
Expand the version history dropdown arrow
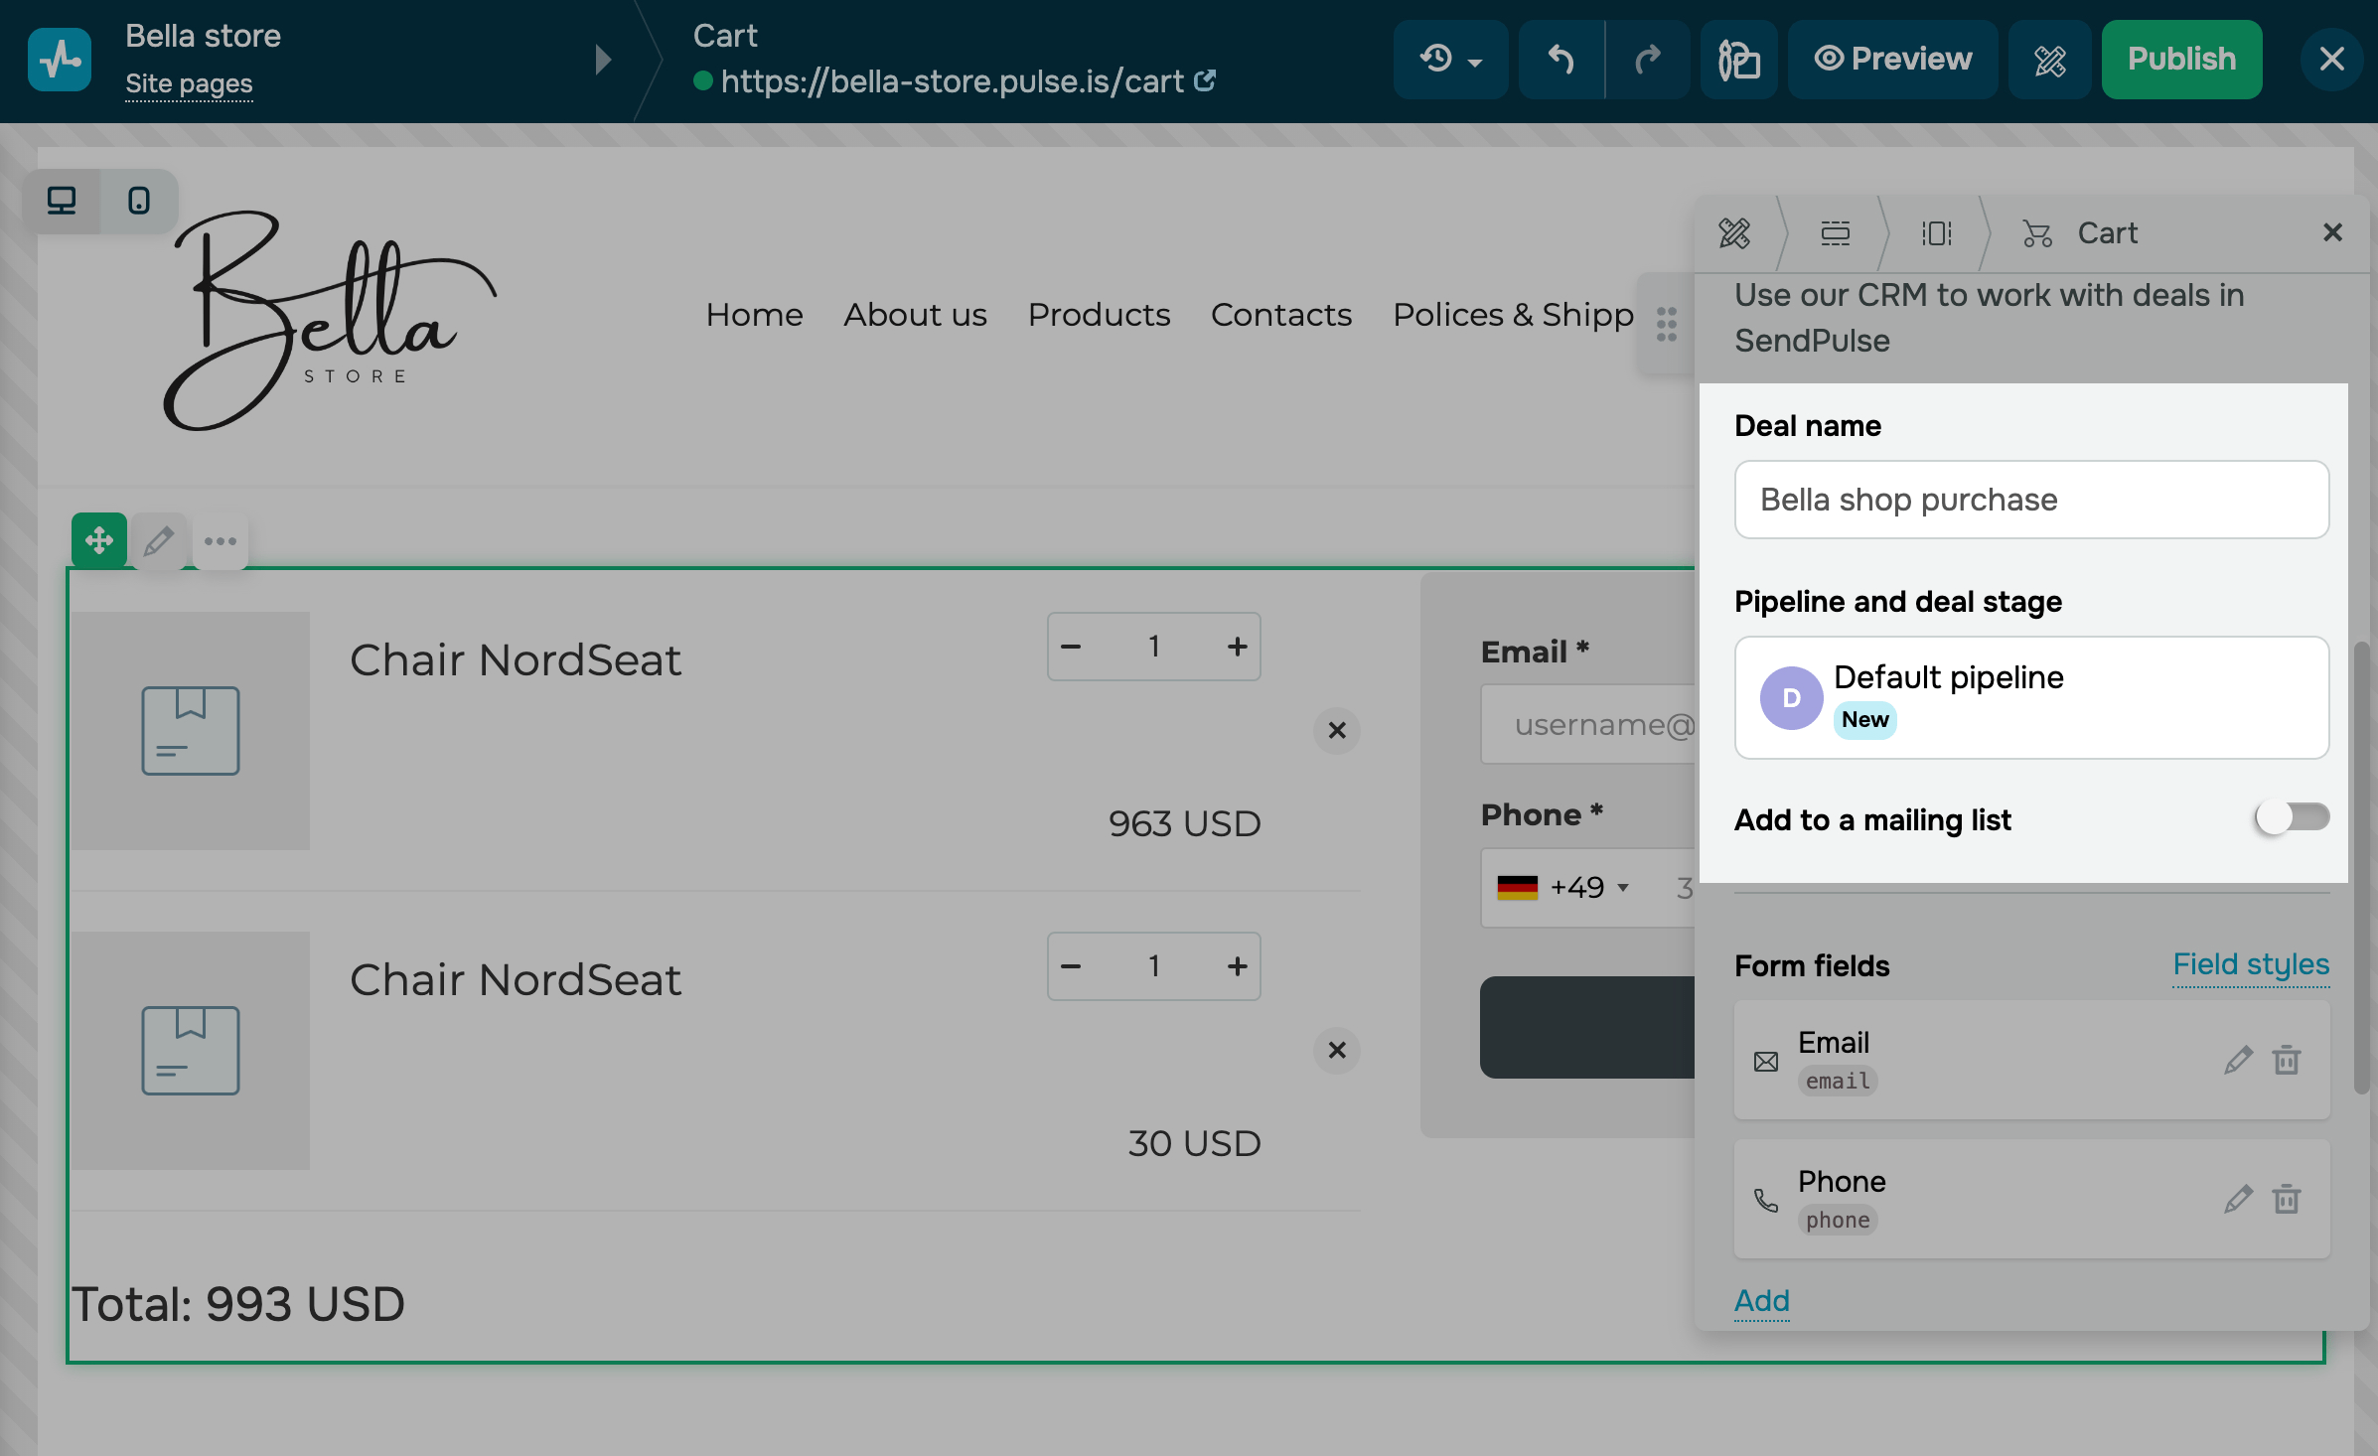pyautogui.click(x=1474, y=60)
